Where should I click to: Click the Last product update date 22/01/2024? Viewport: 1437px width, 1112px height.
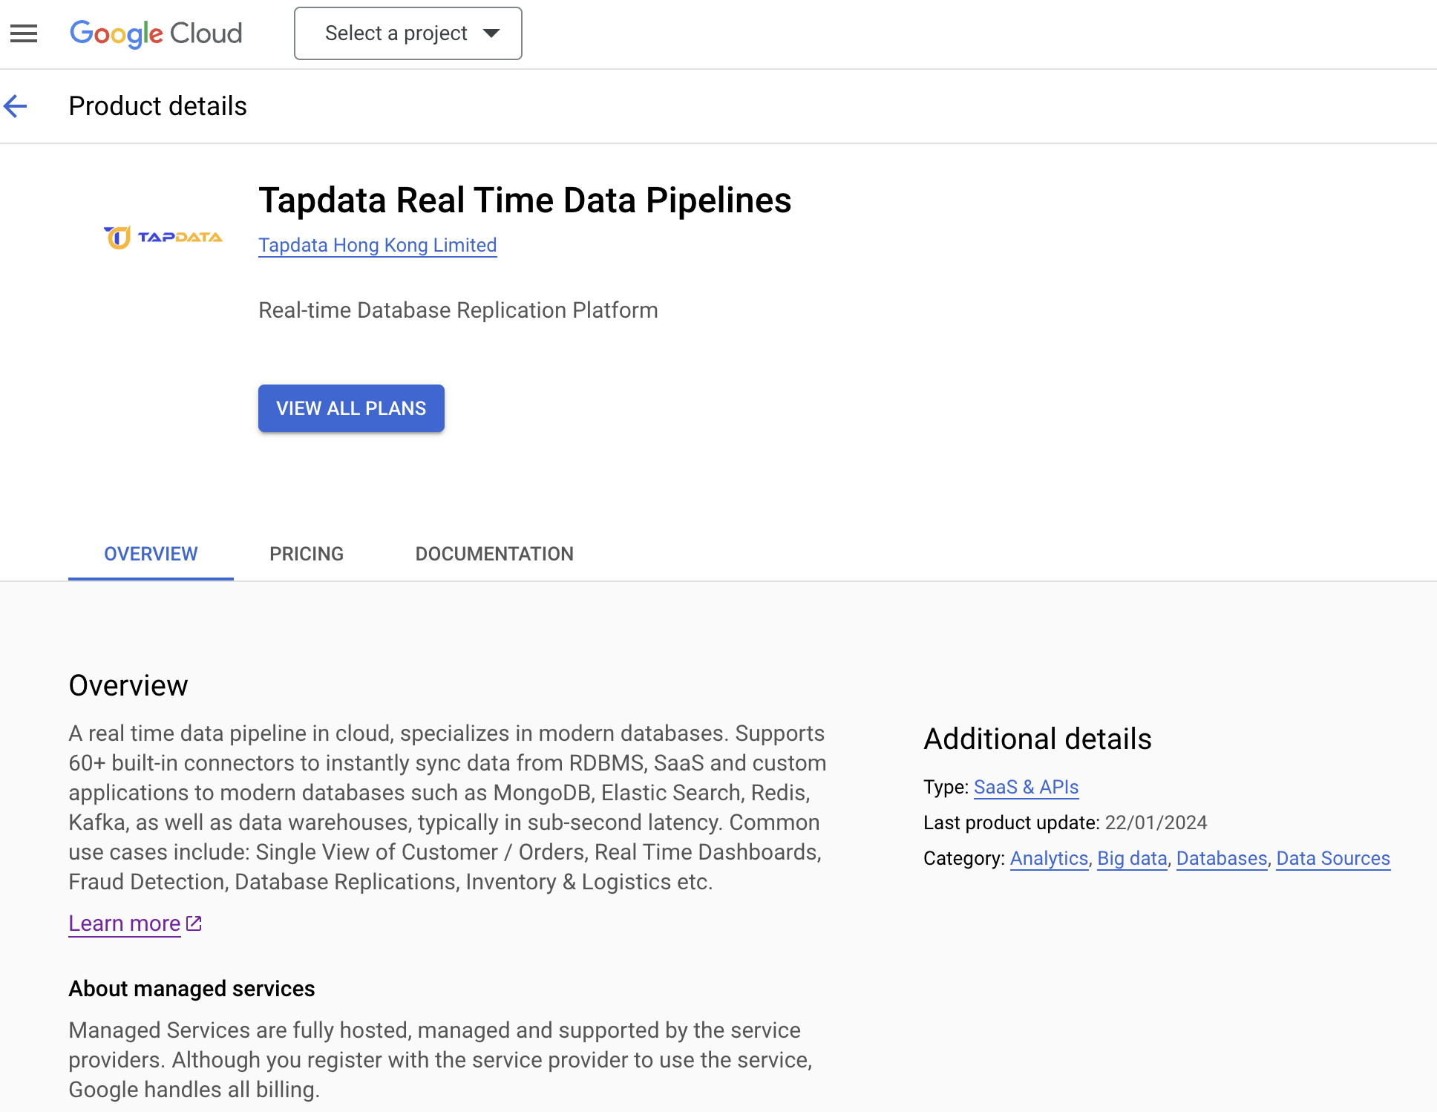coord(1156,822)
